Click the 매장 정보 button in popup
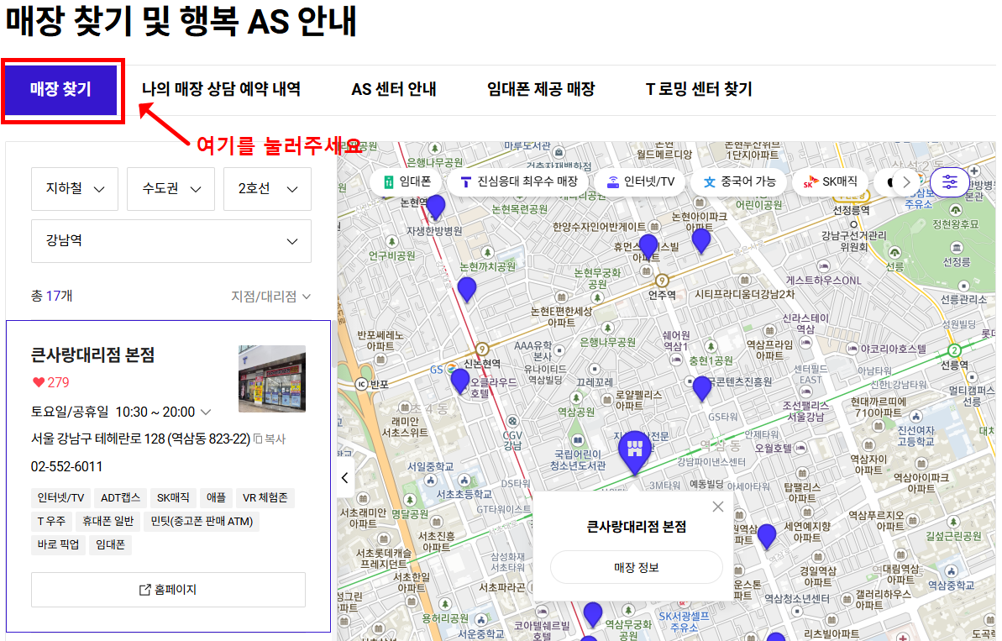The image size is (1002, 641). [x=636, y=568]
